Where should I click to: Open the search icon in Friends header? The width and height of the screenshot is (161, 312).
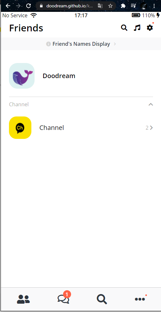[124, 28]
